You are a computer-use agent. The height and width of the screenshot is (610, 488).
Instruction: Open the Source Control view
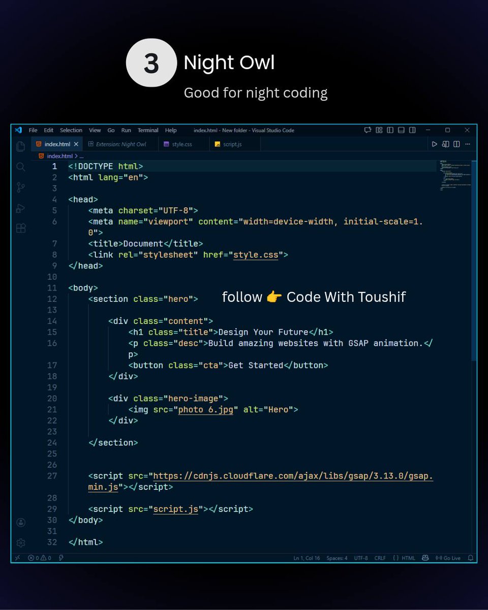[21, 188]
